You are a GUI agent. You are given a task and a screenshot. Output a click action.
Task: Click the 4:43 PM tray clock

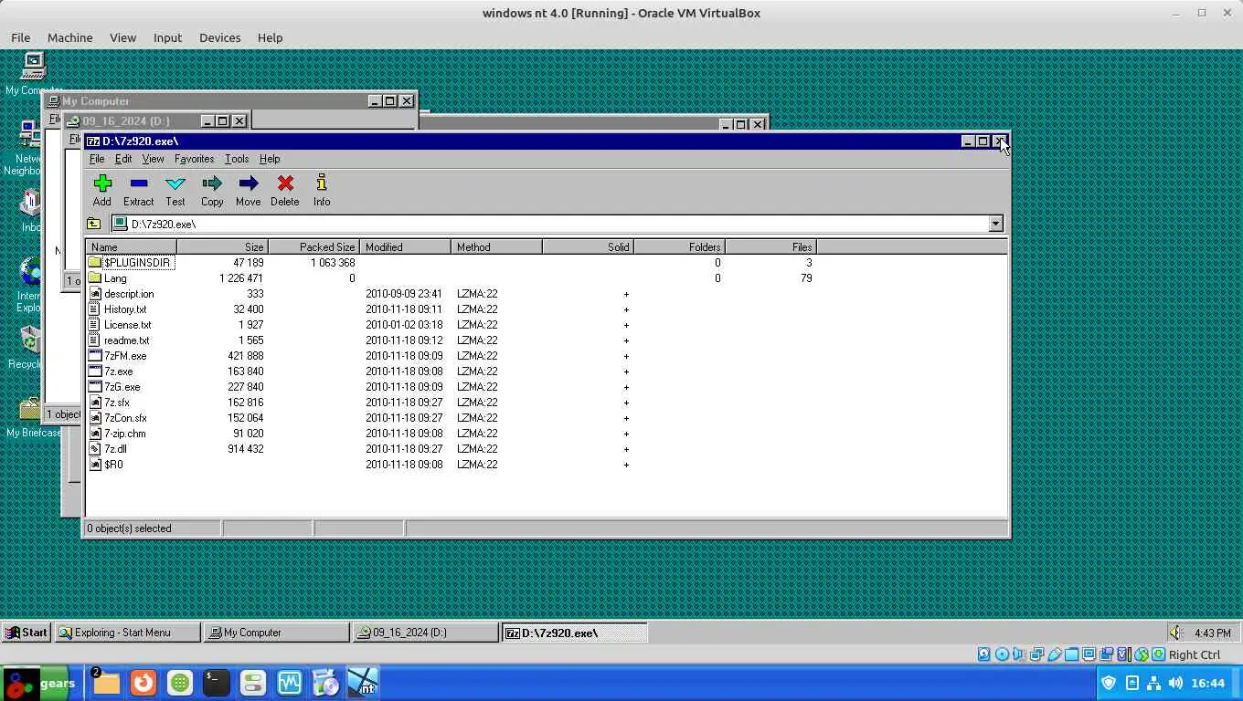tap(1213, 633)
